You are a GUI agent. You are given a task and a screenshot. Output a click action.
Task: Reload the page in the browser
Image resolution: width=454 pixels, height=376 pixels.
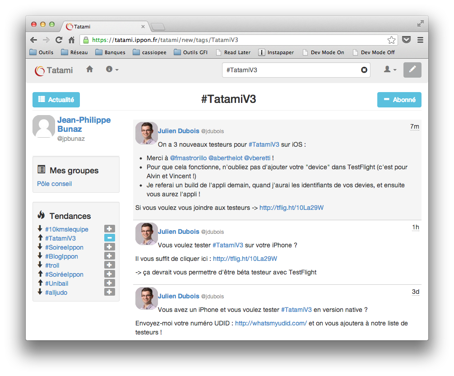coord(59,40)
